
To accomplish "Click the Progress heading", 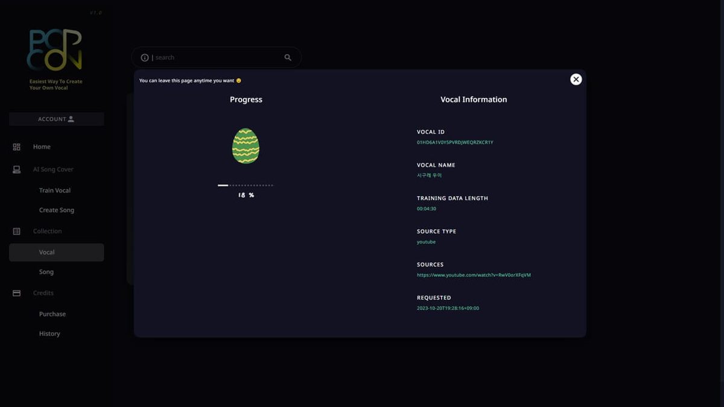I will click(x=246, y=99).
